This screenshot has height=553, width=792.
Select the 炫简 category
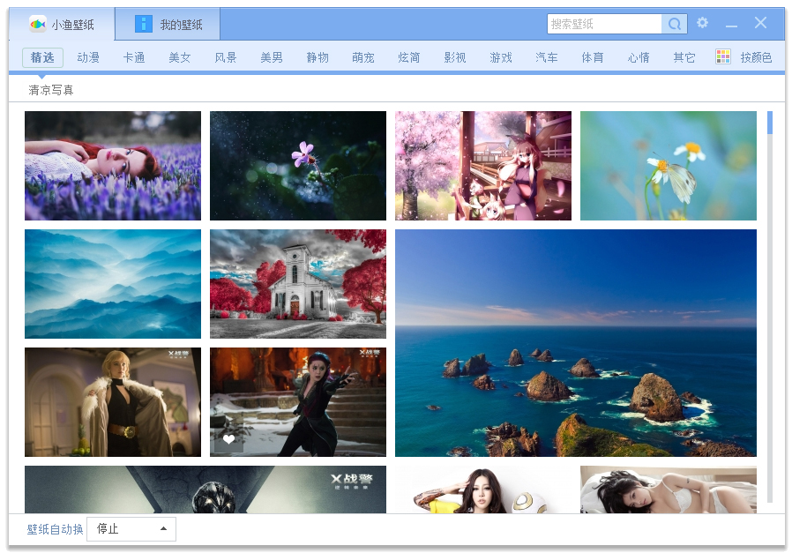[409, 57]
